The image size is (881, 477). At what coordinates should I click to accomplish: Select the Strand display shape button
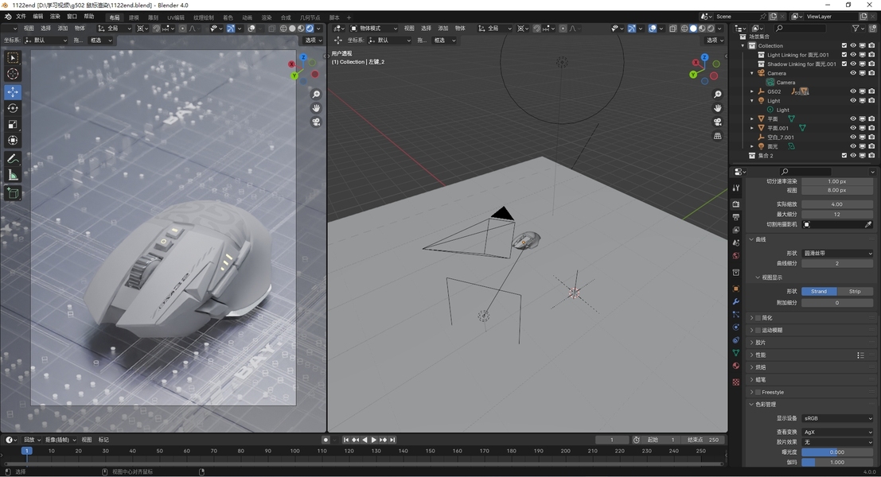(819, 291)
